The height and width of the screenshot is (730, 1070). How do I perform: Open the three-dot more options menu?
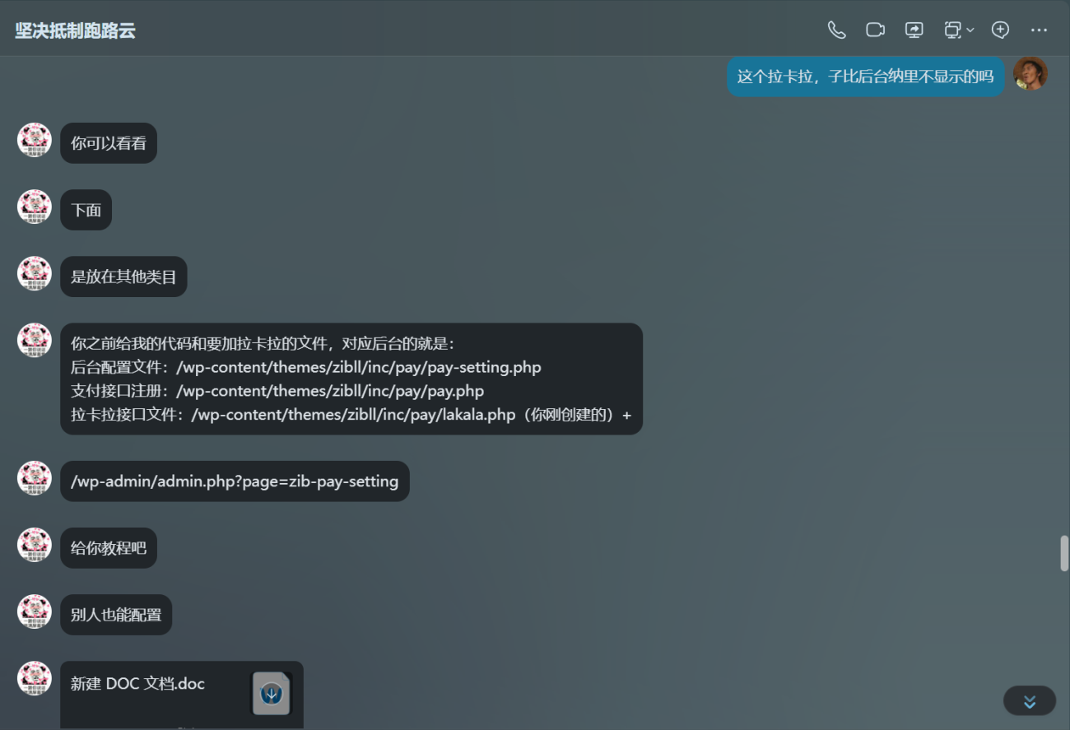click(x=1039, y=30)
